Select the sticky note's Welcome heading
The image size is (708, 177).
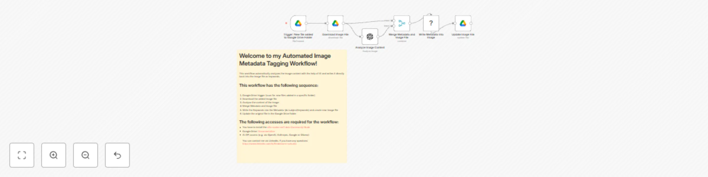pos(285,60)
